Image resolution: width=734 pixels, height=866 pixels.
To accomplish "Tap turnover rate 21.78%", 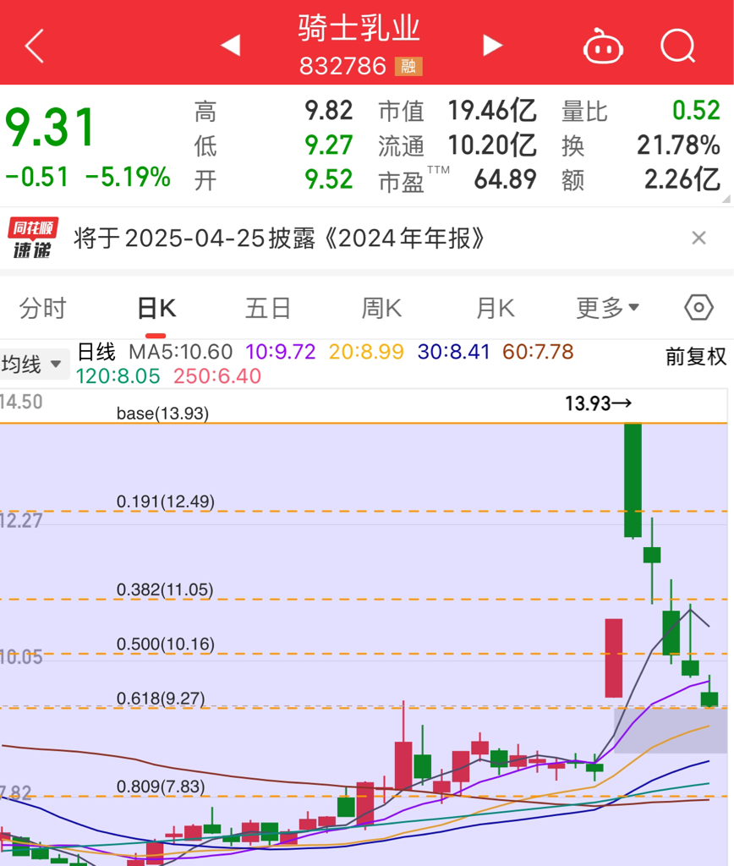I will (679, 145).
